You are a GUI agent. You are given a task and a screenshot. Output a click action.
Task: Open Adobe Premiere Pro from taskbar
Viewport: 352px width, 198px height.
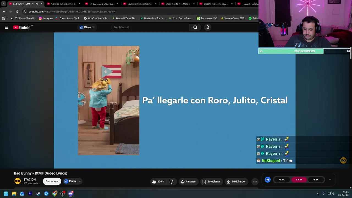(x=30, y=194)
